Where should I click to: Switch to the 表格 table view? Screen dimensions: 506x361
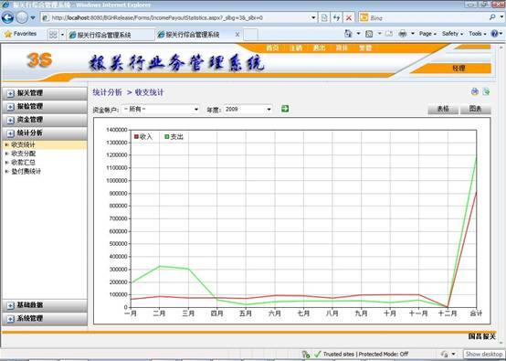[x=443, y=109]
